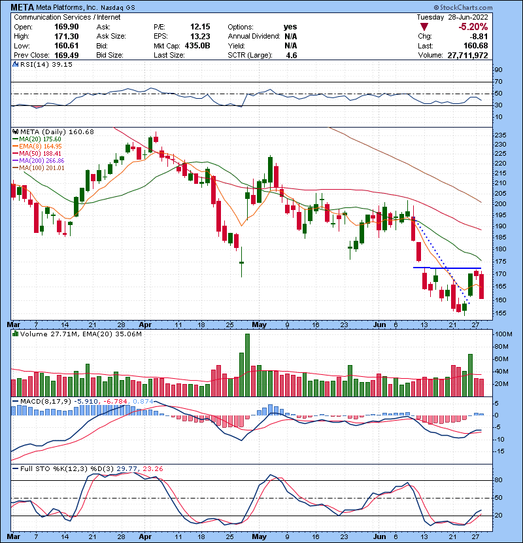
Task: Click the candlestick icon beside META (Daily)
Action: [x=15, y=132]
